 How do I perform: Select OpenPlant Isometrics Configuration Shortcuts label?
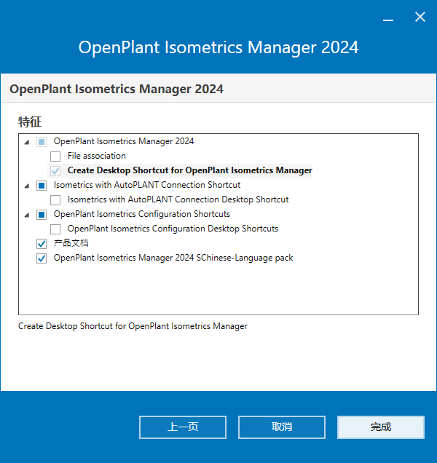click(142, 214)
